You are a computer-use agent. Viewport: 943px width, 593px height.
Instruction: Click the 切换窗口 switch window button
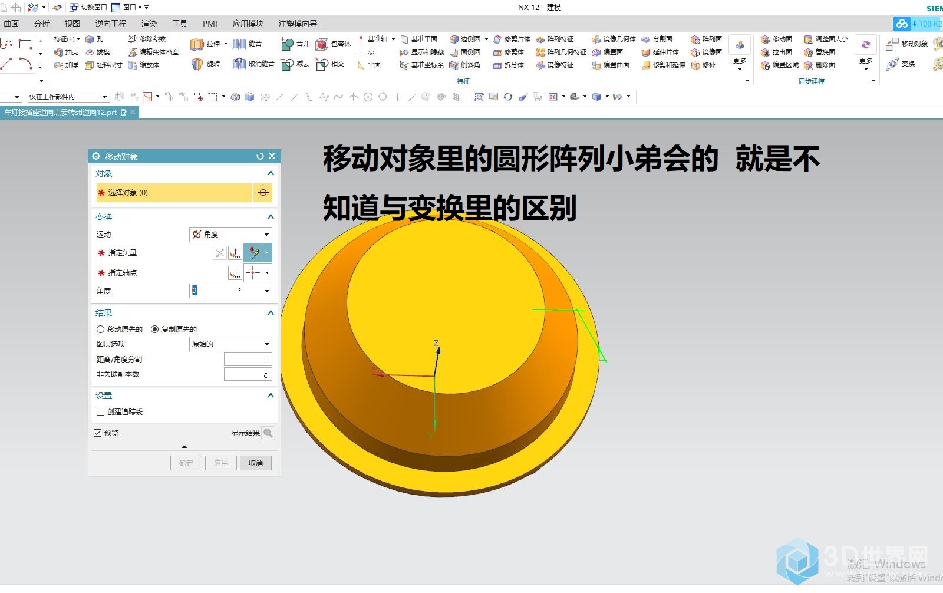coord(89,7)
